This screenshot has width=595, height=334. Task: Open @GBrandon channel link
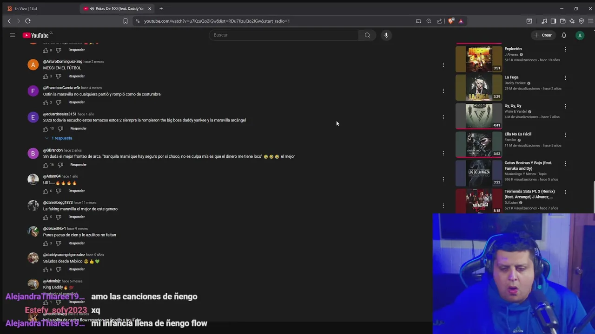tap(53, 150)
